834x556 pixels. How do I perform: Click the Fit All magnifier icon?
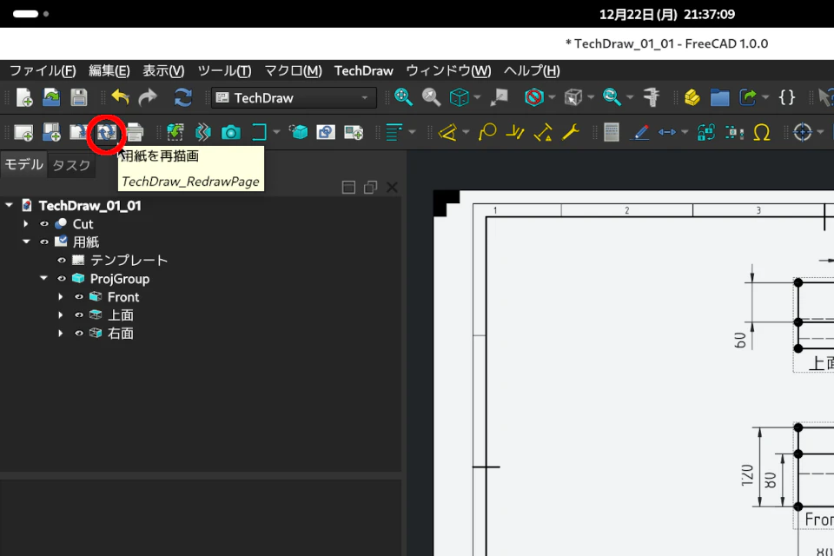(403, 96)
